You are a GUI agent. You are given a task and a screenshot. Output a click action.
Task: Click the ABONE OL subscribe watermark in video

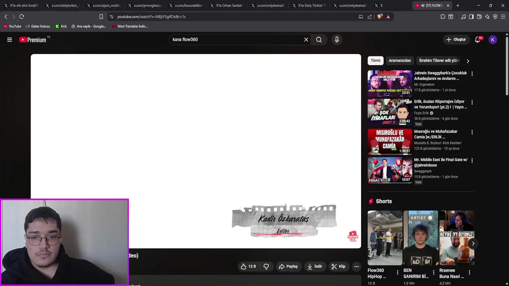point(353,237)
